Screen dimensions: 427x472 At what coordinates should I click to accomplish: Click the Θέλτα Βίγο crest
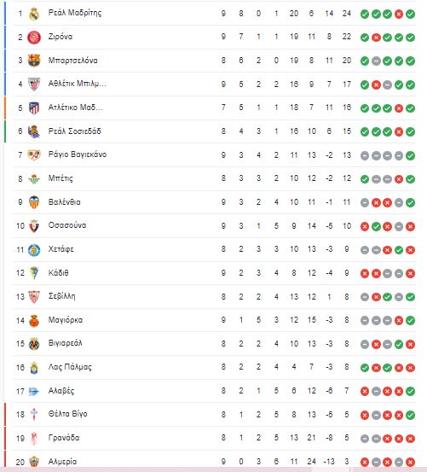pyautogui.click(x=34, y=415)
